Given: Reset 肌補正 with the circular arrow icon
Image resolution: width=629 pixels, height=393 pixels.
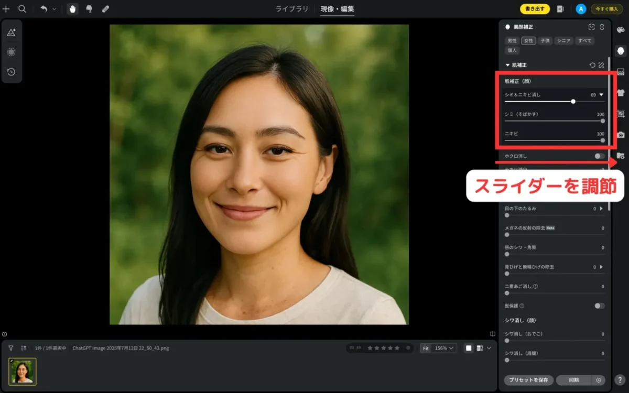Looking at the screenshot, I should [592, 65].
